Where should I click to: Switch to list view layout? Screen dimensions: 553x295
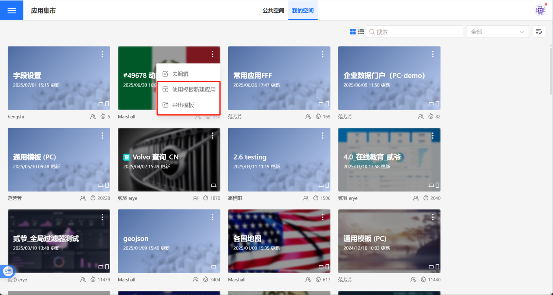[x=361, y=32]
